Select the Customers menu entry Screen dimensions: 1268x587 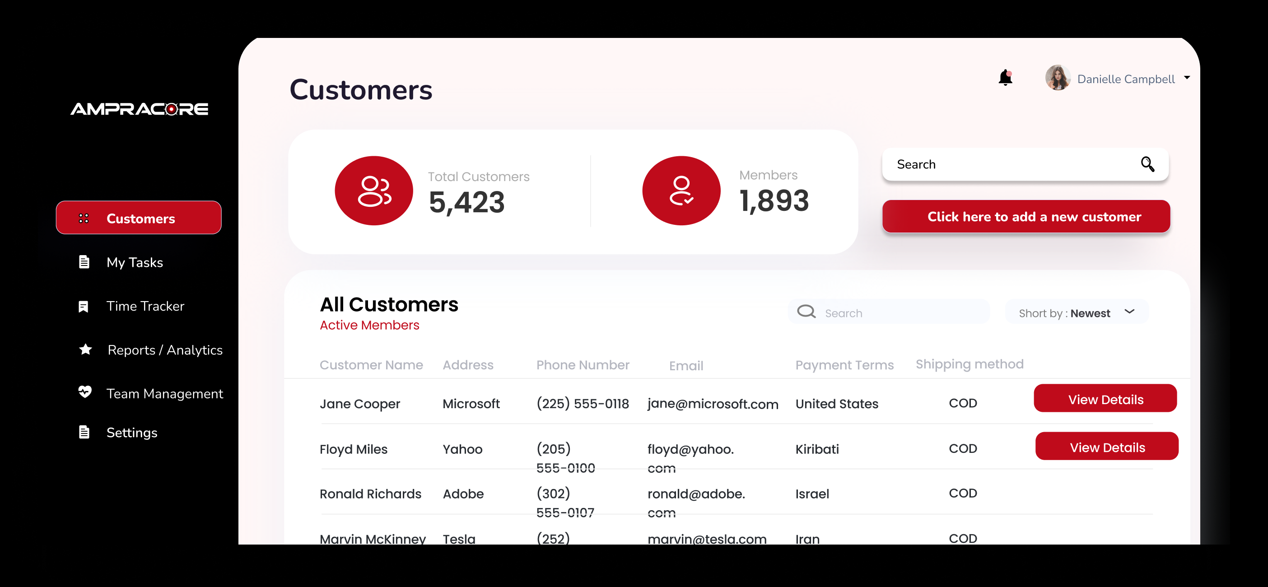pyautogui.click(x=140, y=218)
